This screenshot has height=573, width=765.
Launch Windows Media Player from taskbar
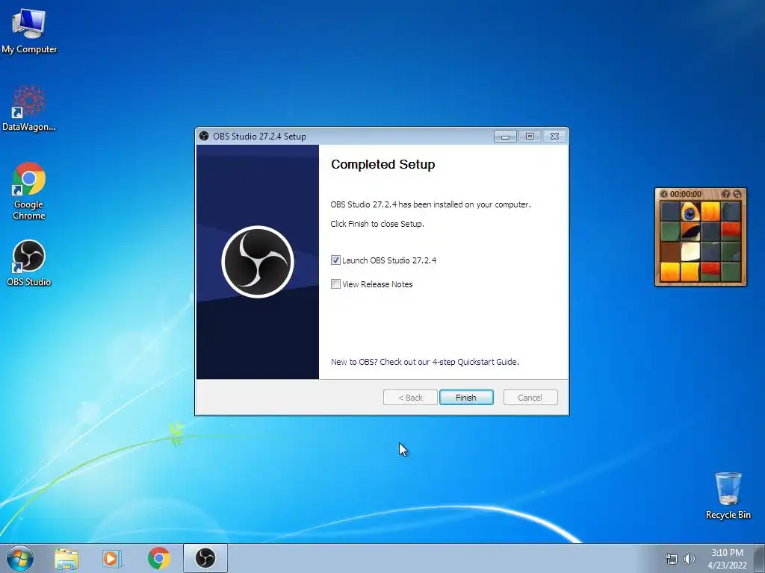tap(111, 558)
